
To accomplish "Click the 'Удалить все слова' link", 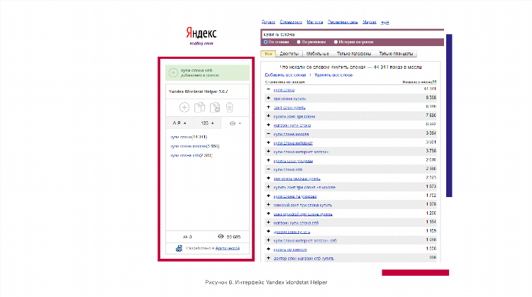I will (333, 75).
